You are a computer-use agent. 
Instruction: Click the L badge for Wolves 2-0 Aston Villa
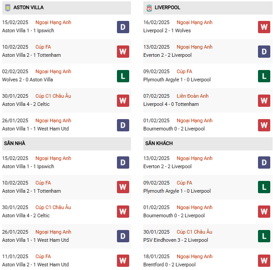(x=122, y=75)
